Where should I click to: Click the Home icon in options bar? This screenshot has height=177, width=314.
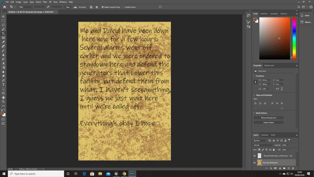[x=4, y=7]
